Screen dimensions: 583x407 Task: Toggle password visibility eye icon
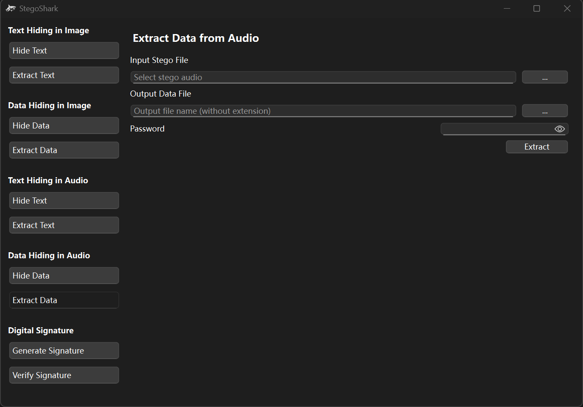[x=559, y=129]
